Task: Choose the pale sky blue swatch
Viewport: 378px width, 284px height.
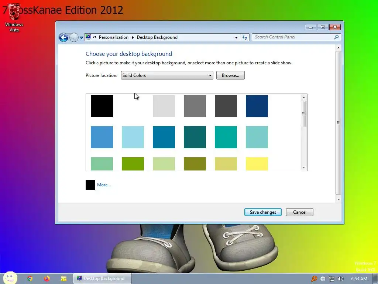Action: (x=133, y=137)
